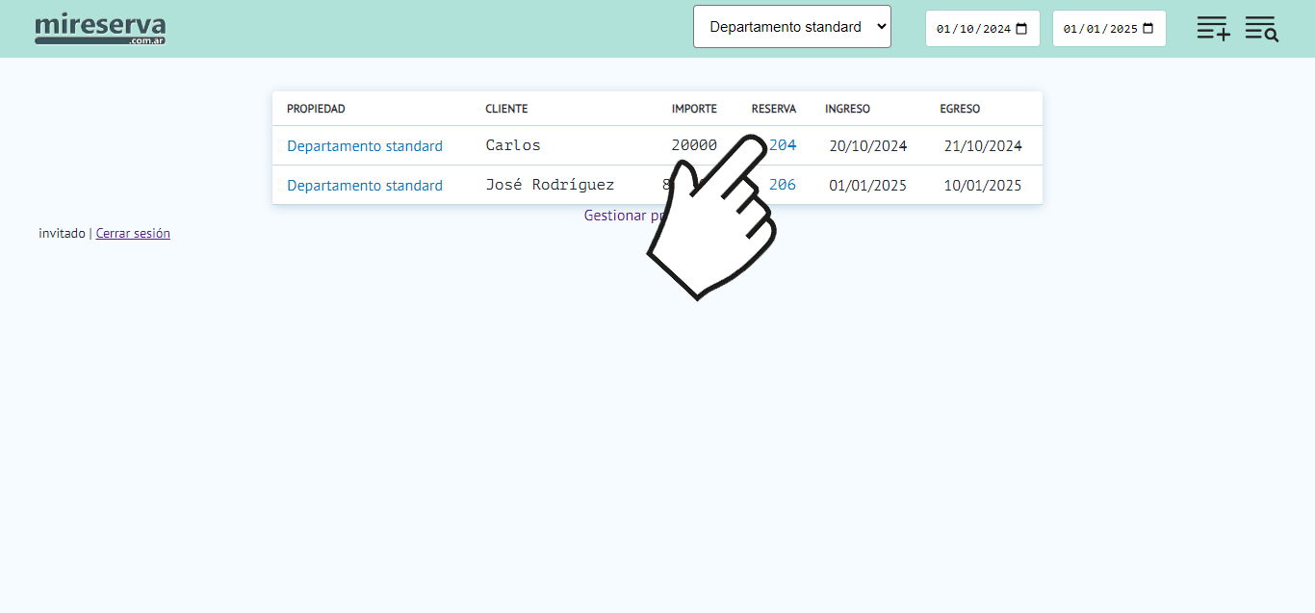The image size is (1315, 613).
Task: Click the Gestionar propiedades link below the table
Action: [616, 216]
